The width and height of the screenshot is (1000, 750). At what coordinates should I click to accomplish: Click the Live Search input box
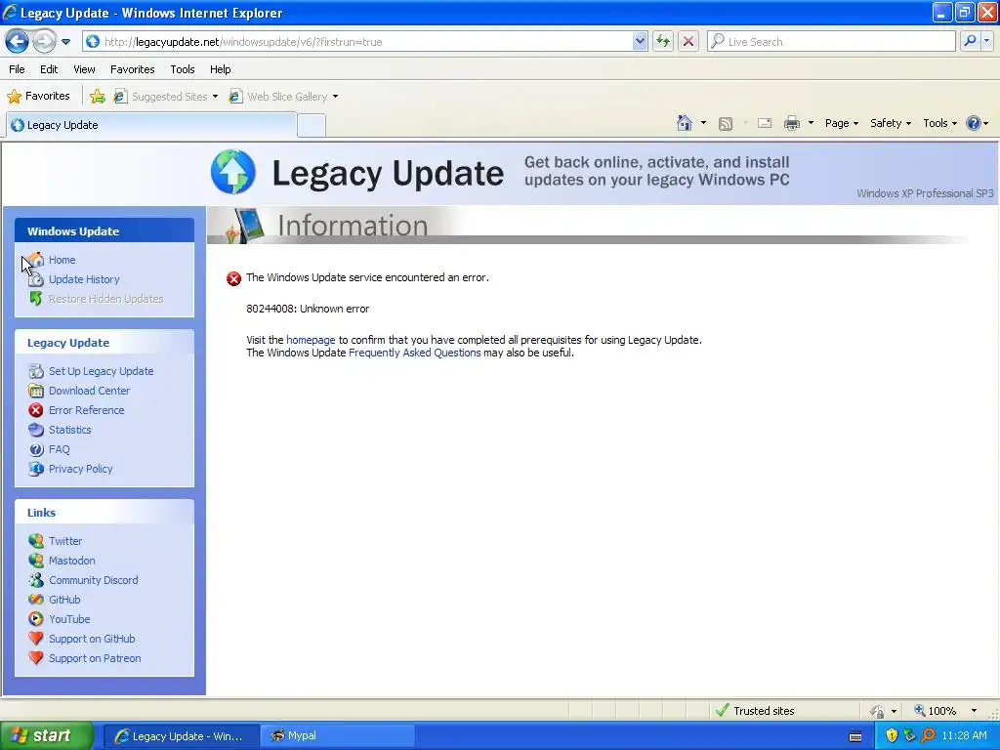coord(831,41)
